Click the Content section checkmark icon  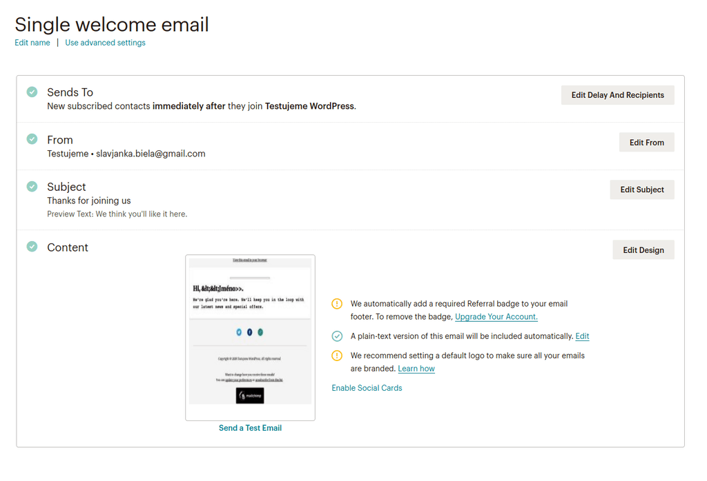[x=32, y=246]
